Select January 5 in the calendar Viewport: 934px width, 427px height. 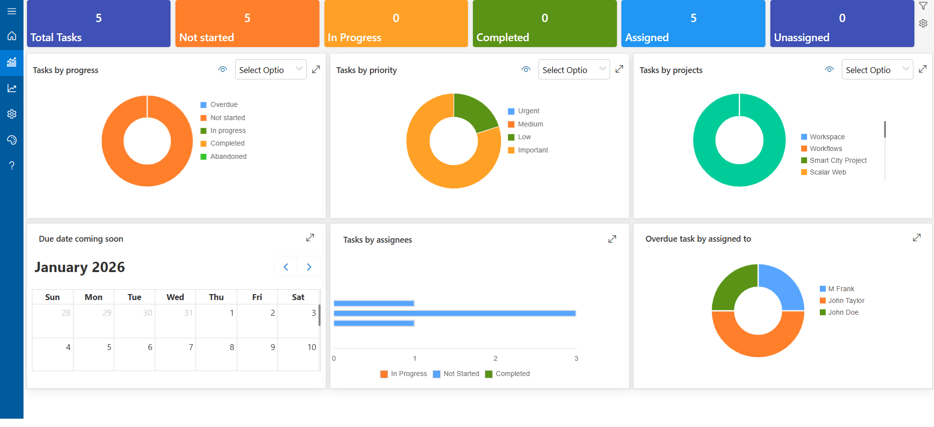94,354
